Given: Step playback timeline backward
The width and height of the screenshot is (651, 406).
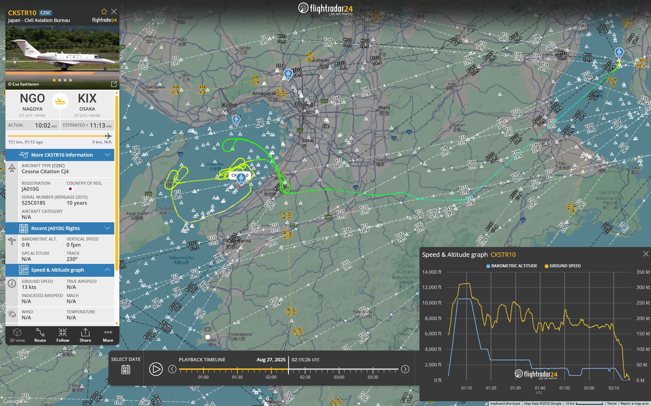Looking at the screenshot, I should pyautogui.click(x=172, y=369).
